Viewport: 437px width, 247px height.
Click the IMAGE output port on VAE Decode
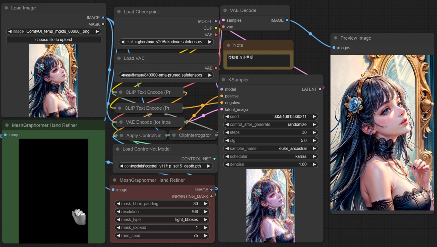(287, 20)
